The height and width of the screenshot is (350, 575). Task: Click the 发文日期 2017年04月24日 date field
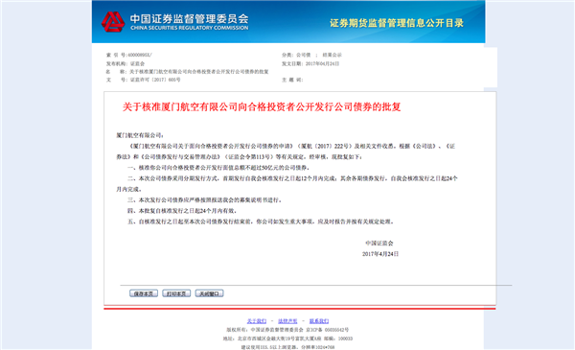click(x=310, y=63)
